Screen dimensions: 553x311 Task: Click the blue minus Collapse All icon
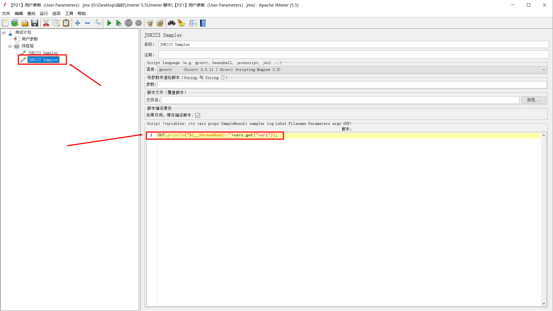coord(87,23)
